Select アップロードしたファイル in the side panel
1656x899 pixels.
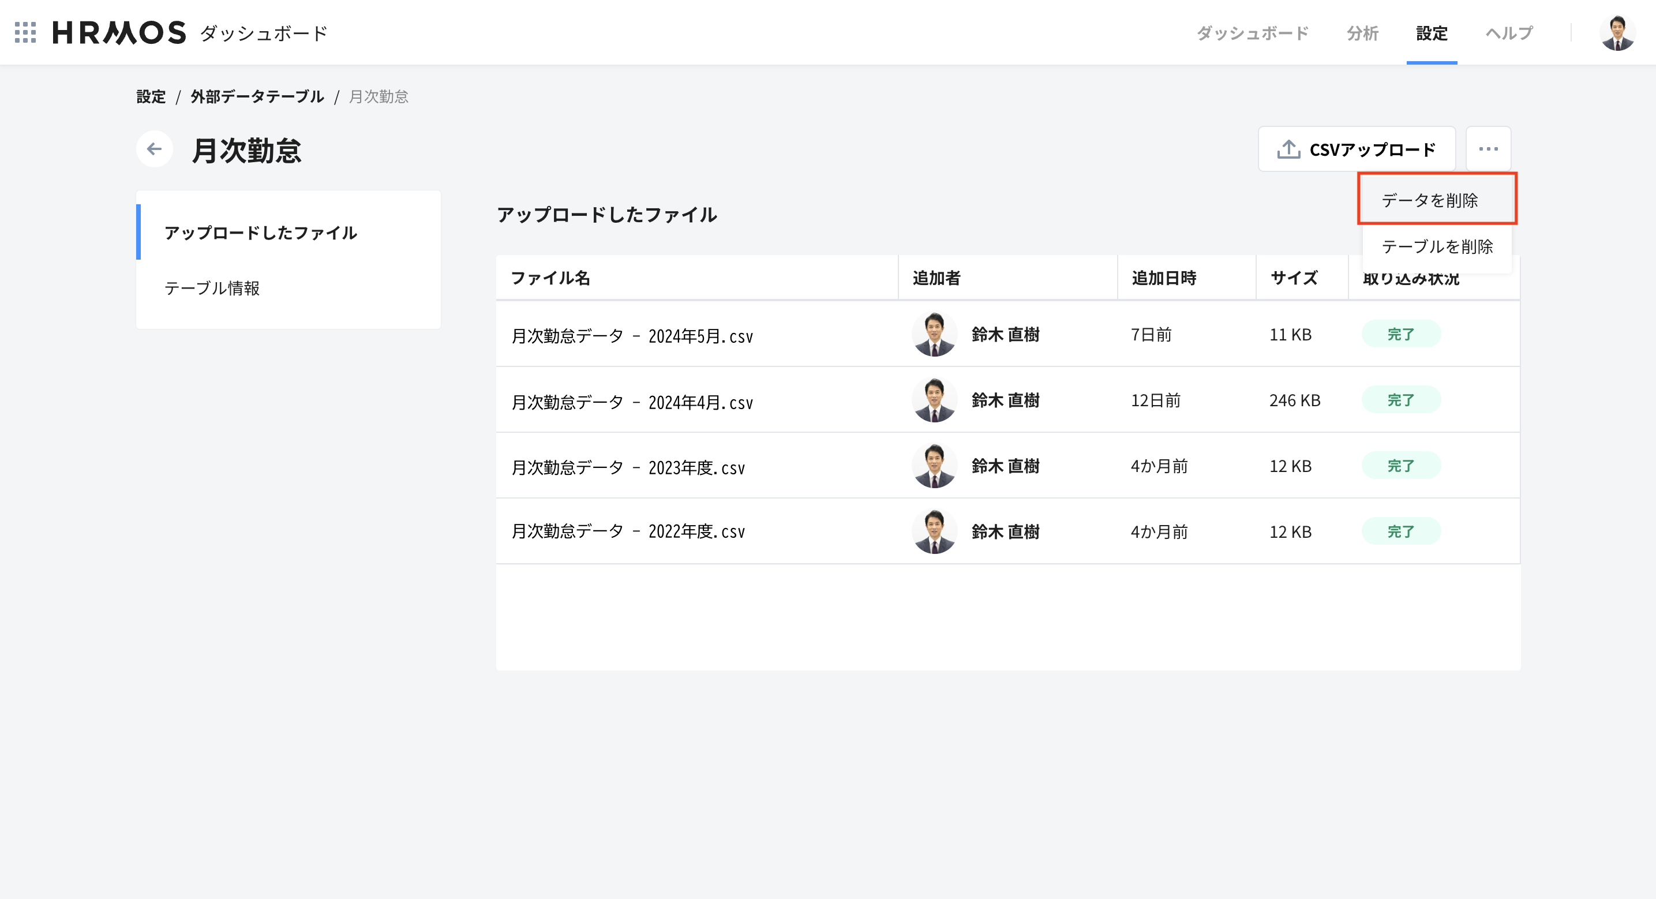[260, 233]
